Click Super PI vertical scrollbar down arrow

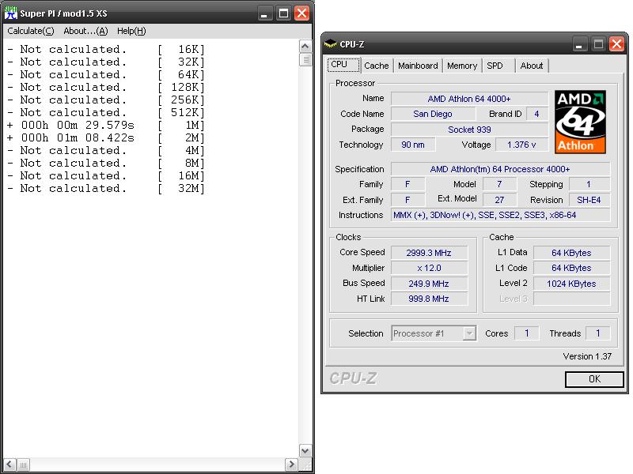click(305, 450)
